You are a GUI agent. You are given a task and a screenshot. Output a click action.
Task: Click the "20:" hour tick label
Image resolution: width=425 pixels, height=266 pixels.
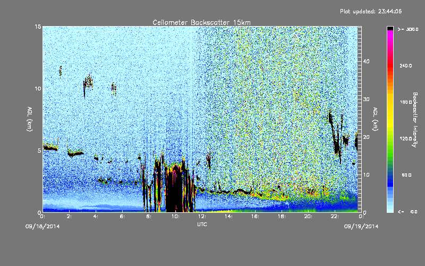point(308,217)
